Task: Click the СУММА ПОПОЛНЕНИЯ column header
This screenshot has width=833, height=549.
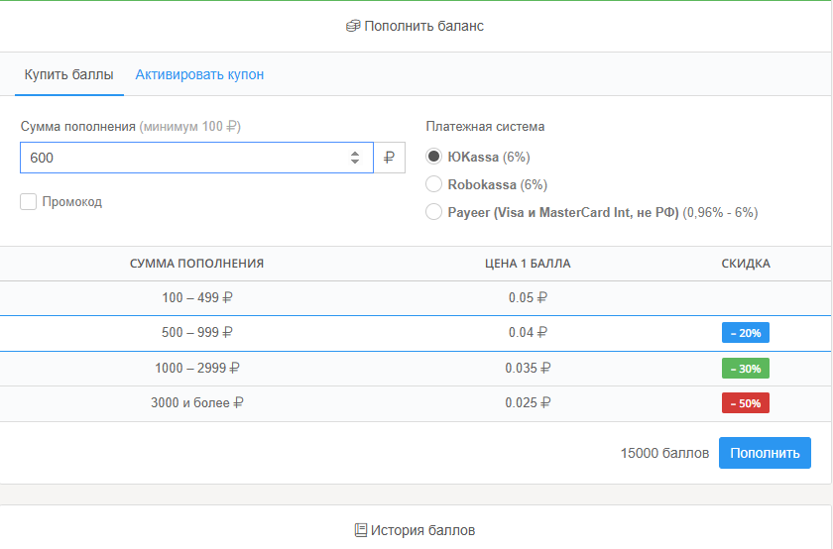Action: [196, 264]
